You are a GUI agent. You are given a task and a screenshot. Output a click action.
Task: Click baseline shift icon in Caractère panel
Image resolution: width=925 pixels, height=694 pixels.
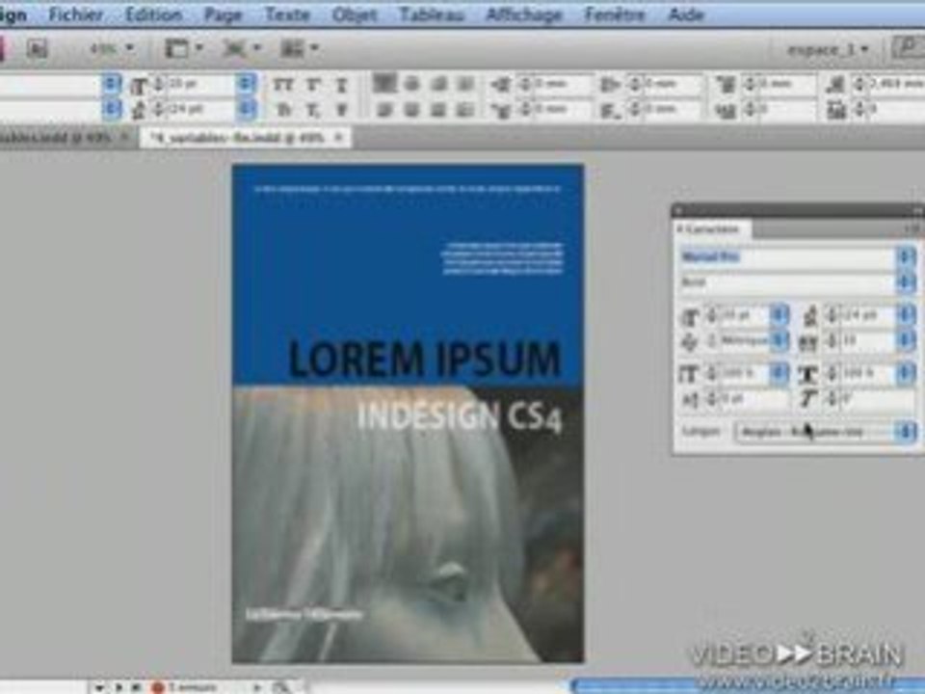point(689,399)
